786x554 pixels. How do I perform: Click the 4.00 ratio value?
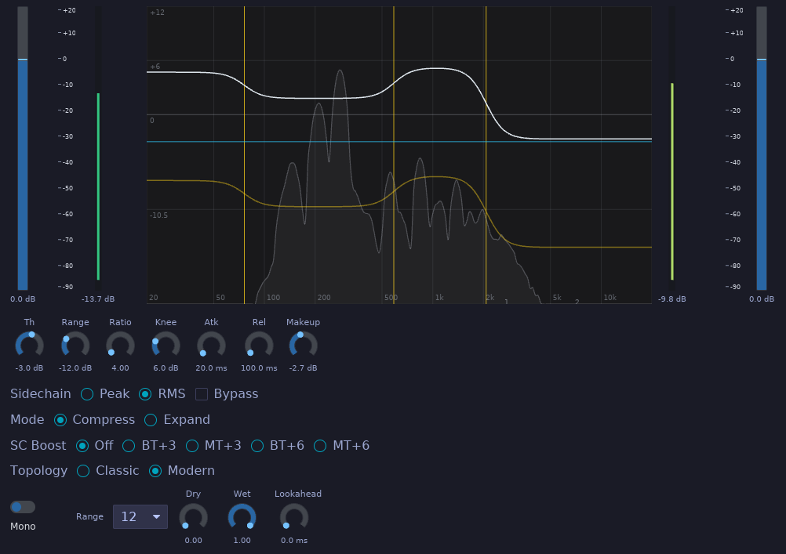point(120,368)
